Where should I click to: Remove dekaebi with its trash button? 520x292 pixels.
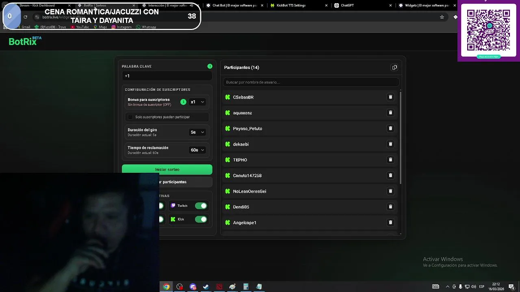pos(390,144)
